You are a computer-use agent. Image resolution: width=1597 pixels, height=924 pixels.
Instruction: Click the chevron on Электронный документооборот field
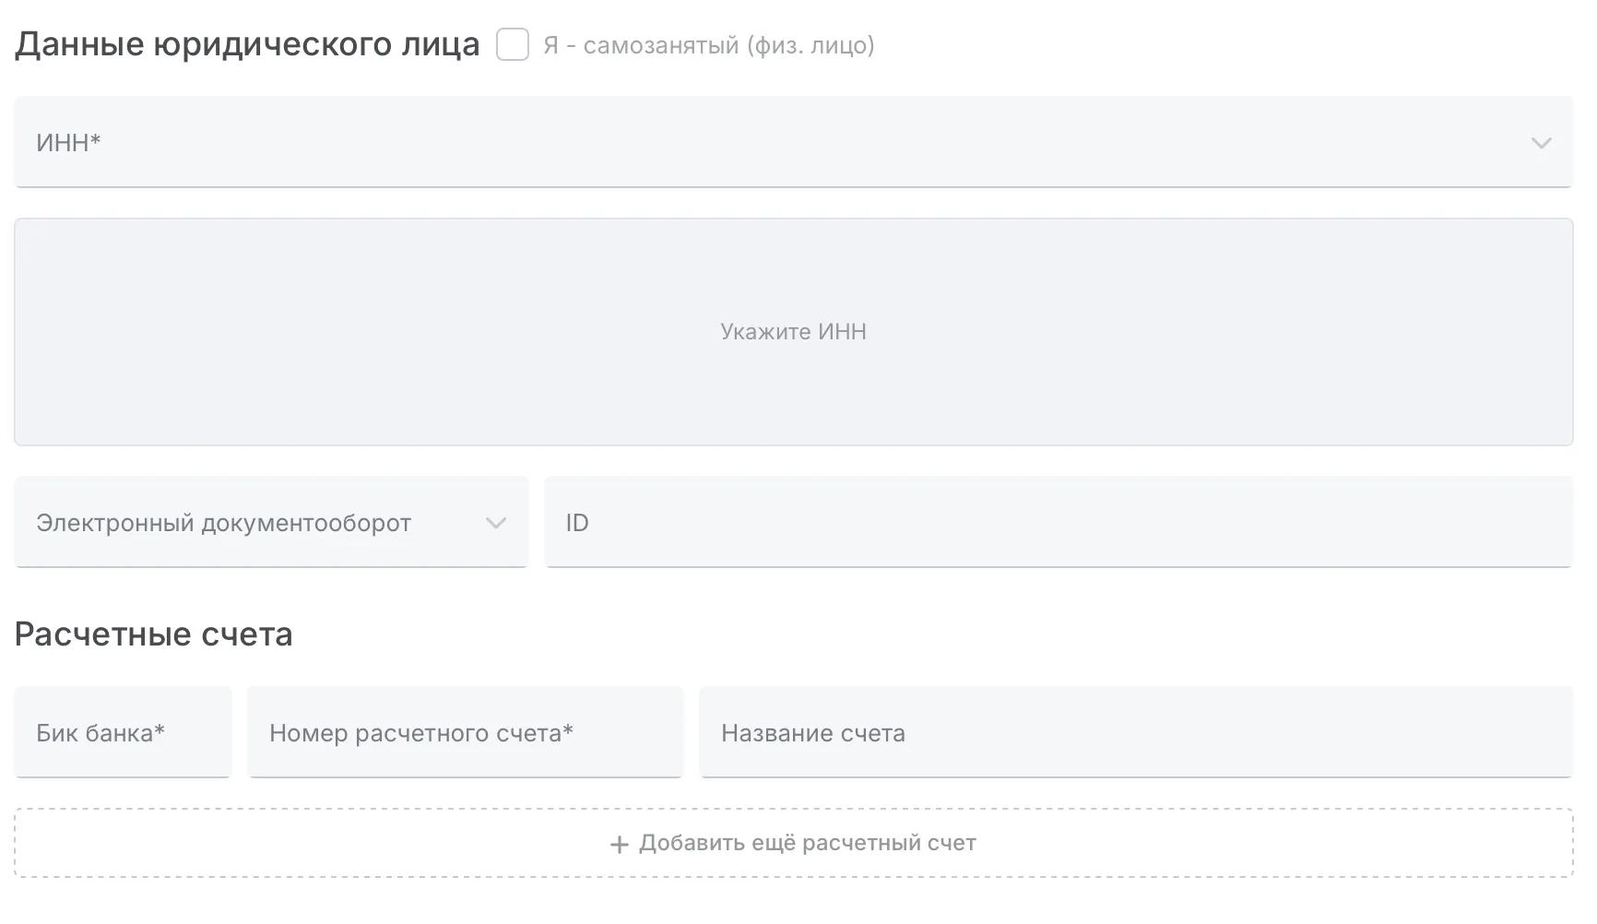[496, 523]
